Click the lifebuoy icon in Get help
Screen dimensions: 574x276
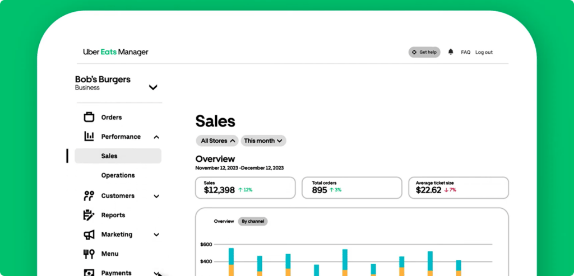click(414, 52)
